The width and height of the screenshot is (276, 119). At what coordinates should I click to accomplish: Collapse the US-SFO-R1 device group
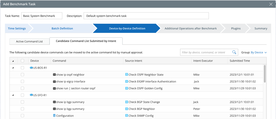click(x=13, y=95)
